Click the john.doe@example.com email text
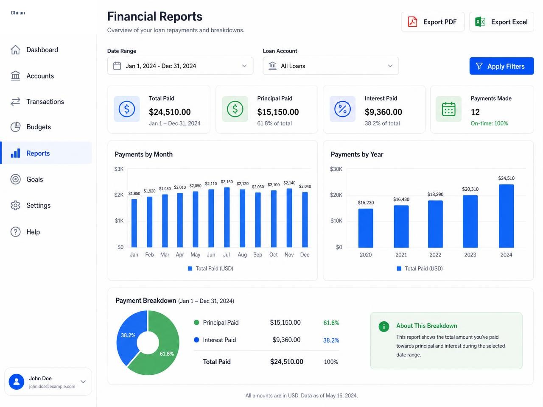The width and height of the screenshot is (543, 407). click(x=52, y=387)
